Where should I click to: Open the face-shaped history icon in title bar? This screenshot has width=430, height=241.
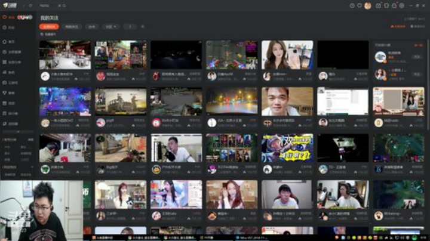click(x=352, y=5)
